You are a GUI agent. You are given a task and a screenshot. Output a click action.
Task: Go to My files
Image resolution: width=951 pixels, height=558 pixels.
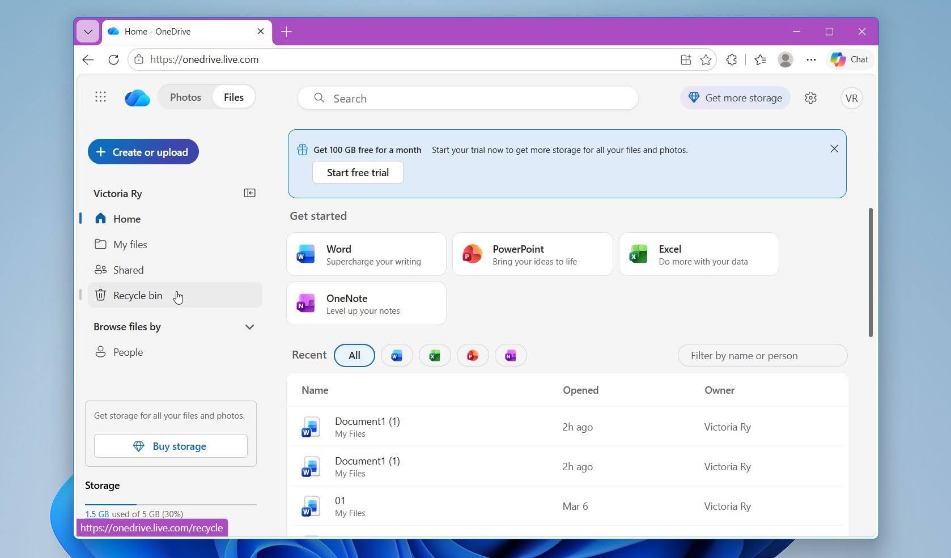tap(175, 244)
